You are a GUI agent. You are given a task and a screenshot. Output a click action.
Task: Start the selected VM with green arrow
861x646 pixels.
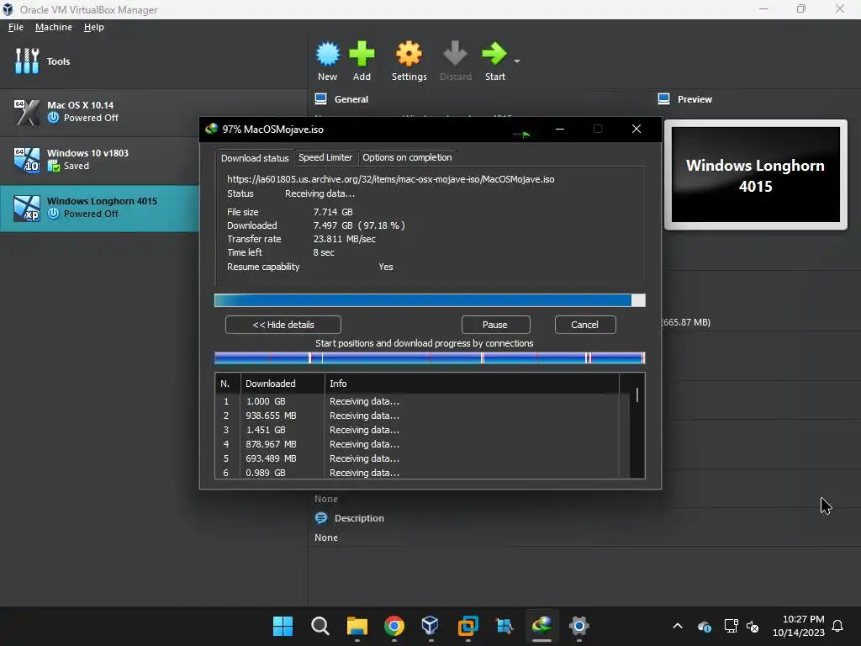click(x=494, y=54)
